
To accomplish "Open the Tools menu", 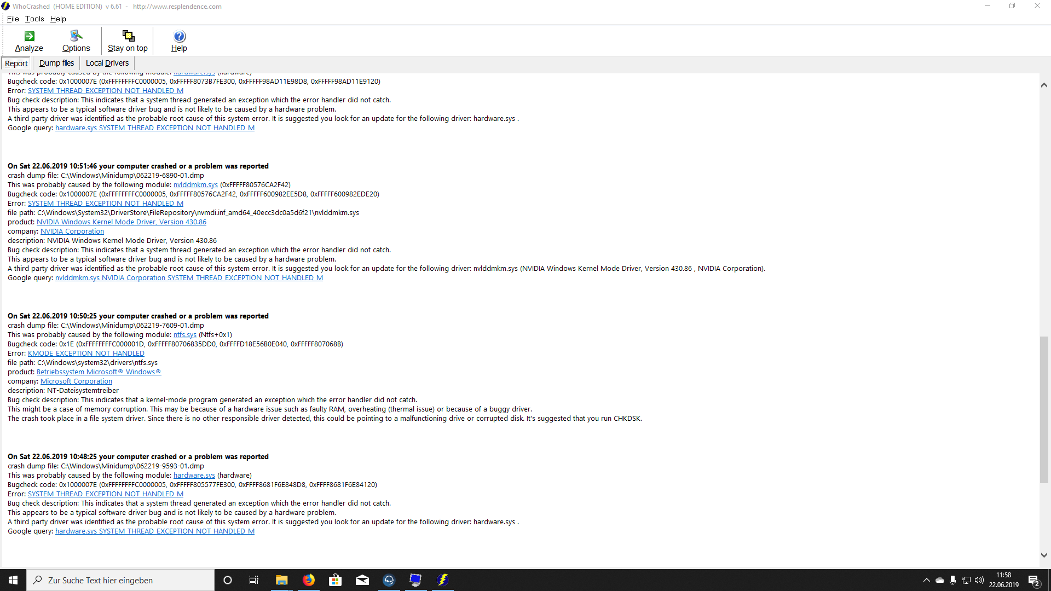I will coord(34,19).
